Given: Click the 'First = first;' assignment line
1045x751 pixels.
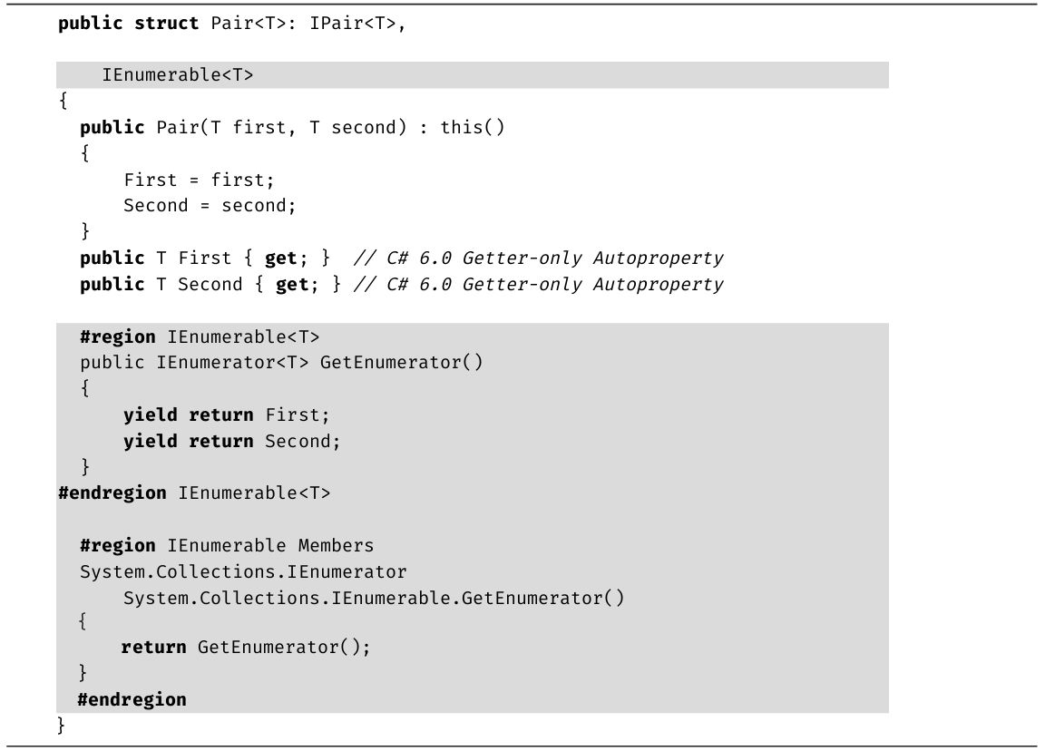Looking at the screenshot, I should [x=199, y=180].
